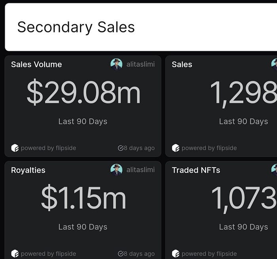
Task: Click refresh check icon on Royalties card
Action: coord(120,253)
